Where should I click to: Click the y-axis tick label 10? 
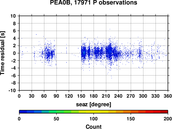(13, 16)
